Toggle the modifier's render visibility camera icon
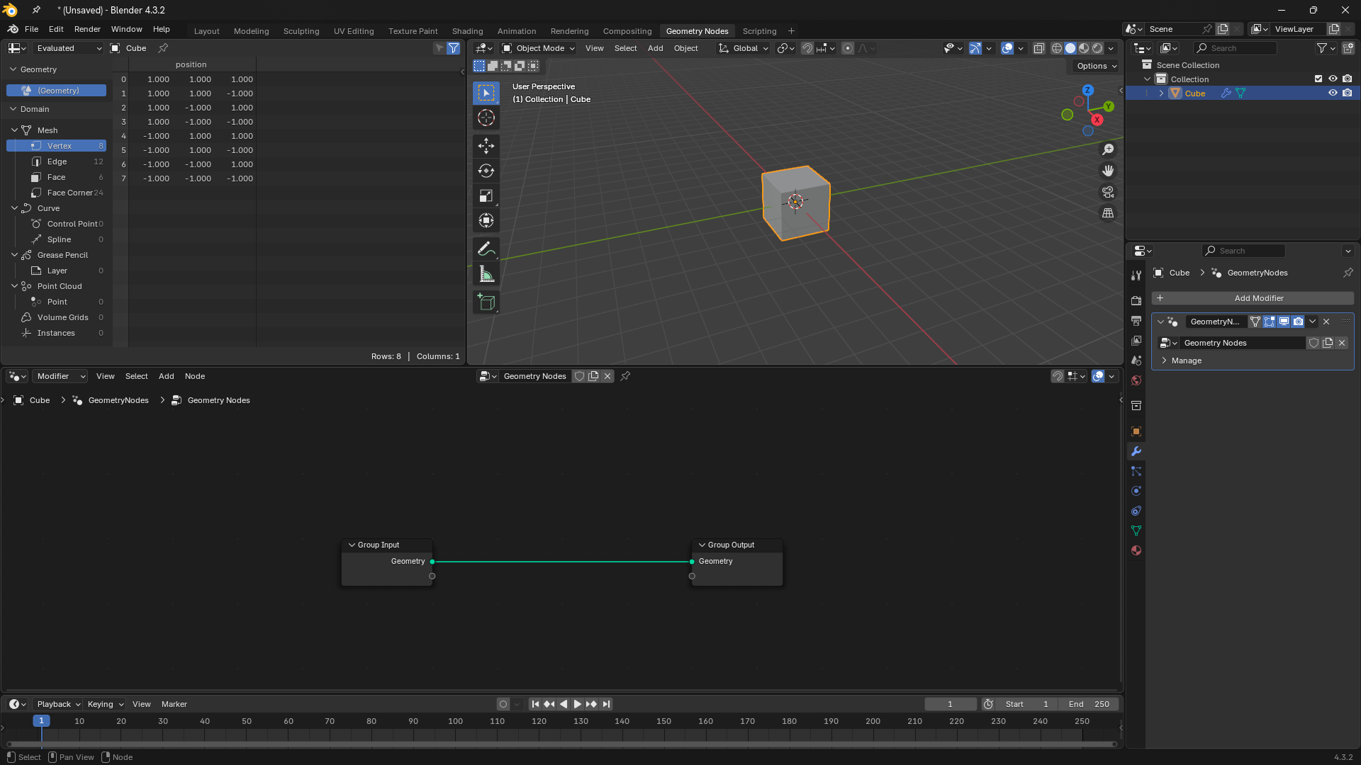This screenshot has height=765, width=1361. coord(1299,322)
